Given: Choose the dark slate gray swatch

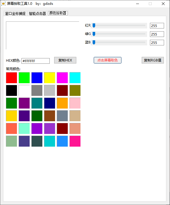Looking at the screenshot, I should pos(37,141).
